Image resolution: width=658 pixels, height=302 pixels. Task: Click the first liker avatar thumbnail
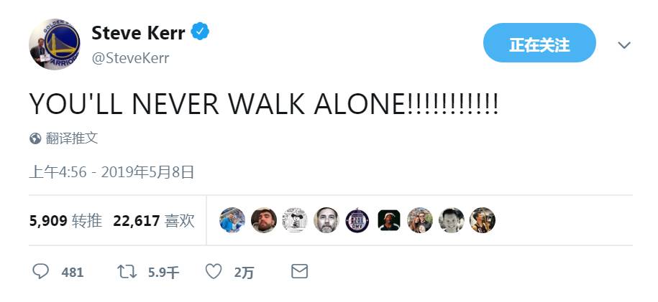click(232, 220)
